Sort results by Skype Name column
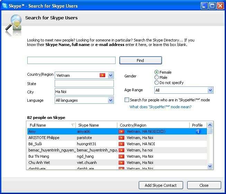226x194 pixels. [96, 125]
